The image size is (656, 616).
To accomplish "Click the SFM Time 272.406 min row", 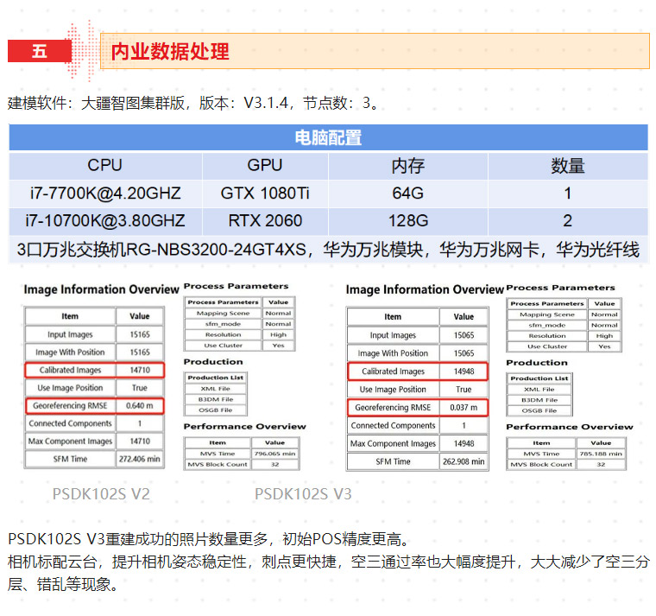I will click(x=93, y=460).
